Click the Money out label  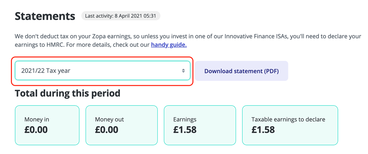point(109,119)
